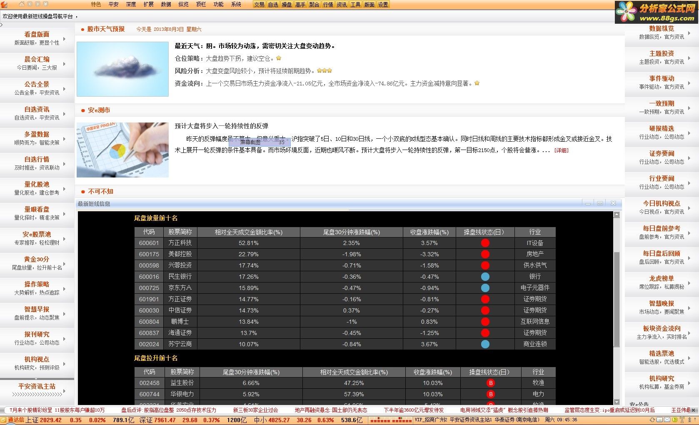This screenshot has width=699, height=425.
Task: Click the forward navigation arrow icon
Action: 37,4
